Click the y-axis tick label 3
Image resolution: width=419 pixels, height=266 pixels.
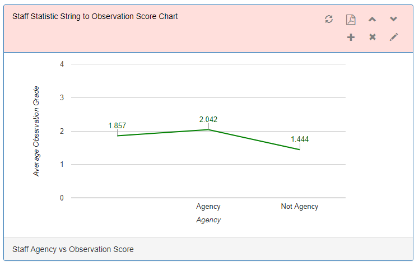pyautogui.click(x=62, y=97)
